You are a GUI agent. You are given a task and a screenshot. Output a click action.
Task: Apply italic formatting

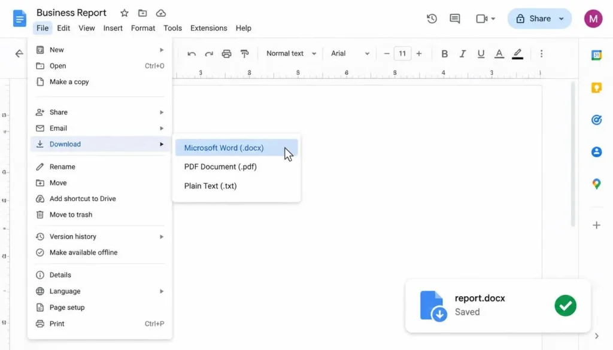[463, 53]
